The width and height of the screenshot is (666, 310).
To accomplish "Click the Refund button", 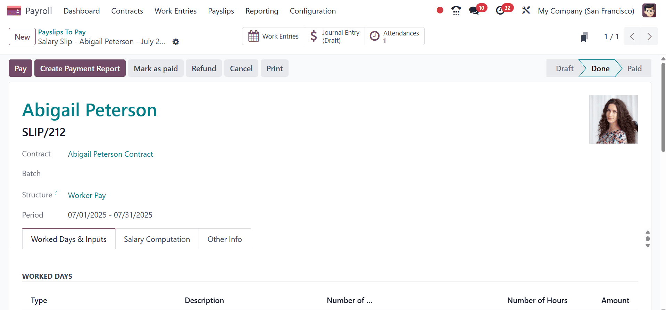I will point(204,68).
